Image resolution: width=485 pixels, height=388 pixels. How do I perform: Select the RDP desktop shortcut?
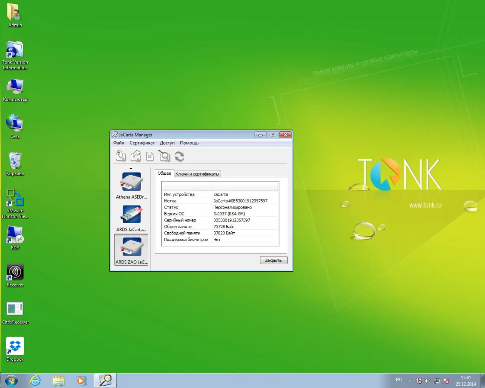(15, 238)
